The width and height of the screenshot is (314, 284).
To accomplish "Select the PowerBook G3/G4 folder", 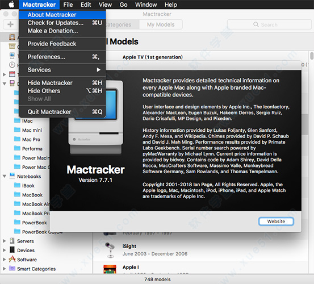I will (38, 232).
